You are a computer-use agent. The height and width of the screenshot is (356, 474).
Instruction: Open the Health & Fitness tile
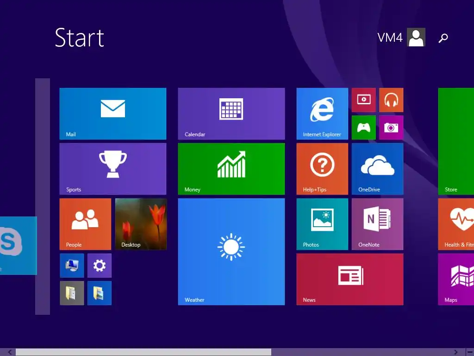coord(456,224)
